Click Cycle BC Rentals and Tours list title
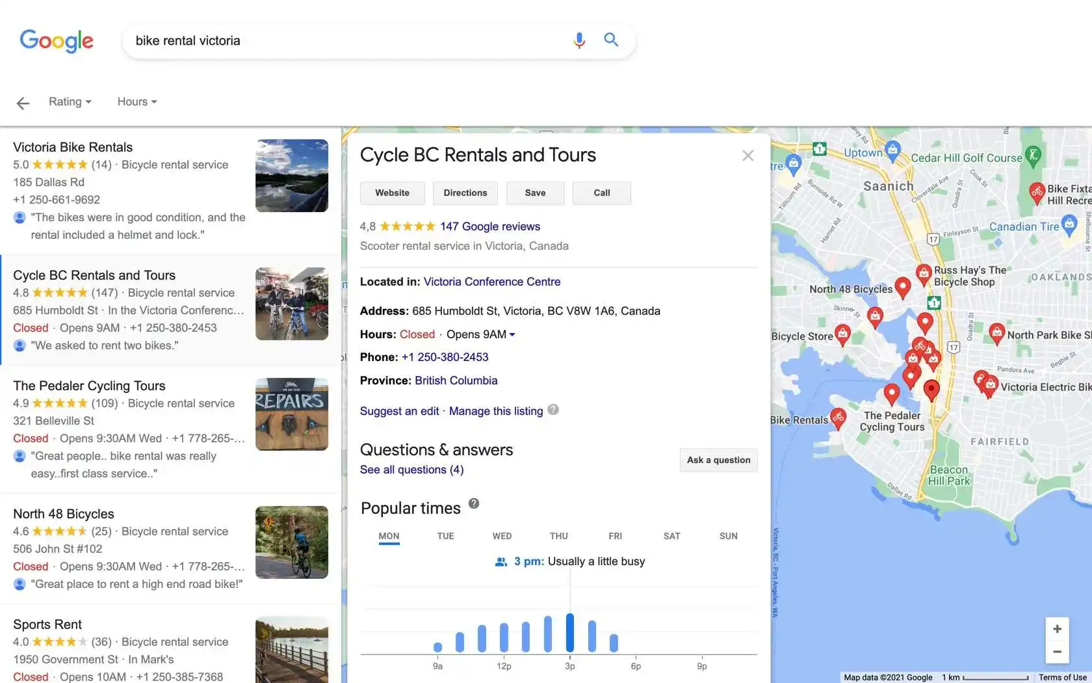 coord(94,275)
